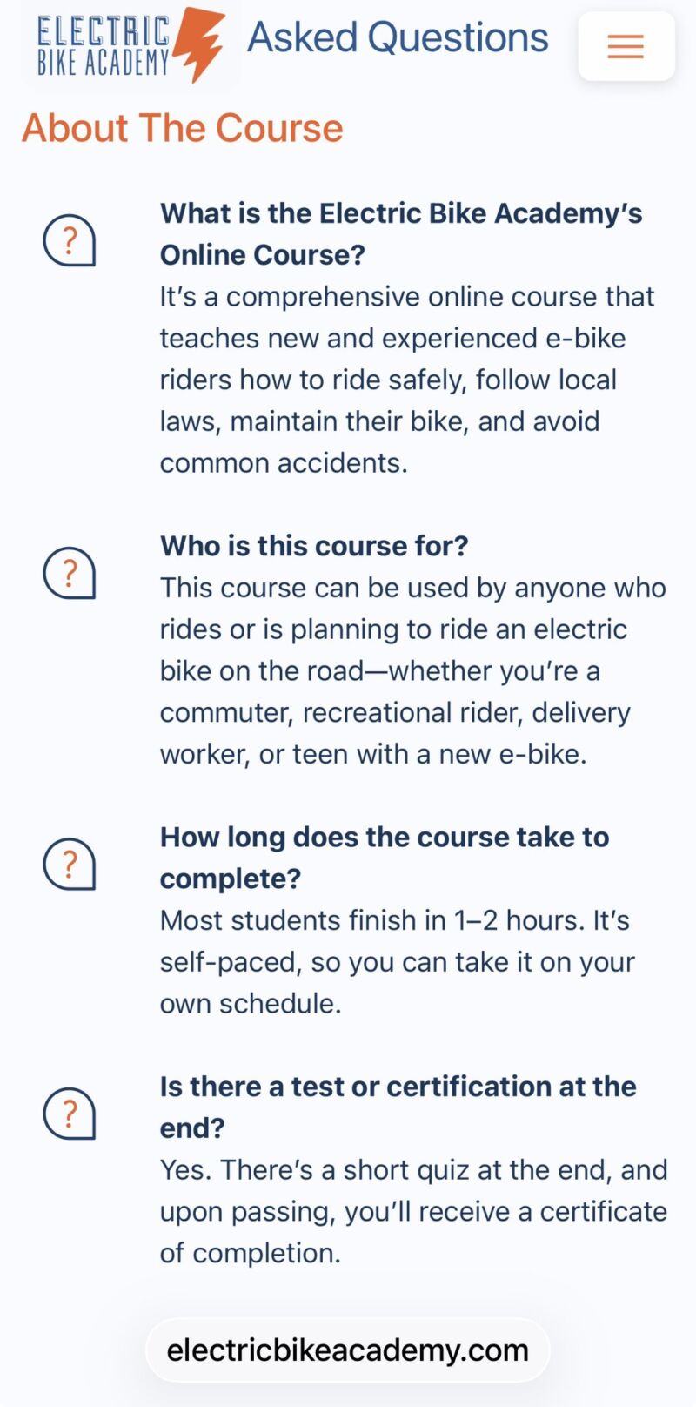The height and width of the screenshot is (1407, 696).
Task: Tap the 'Asked Questions' page title
Action: [398, 37]
